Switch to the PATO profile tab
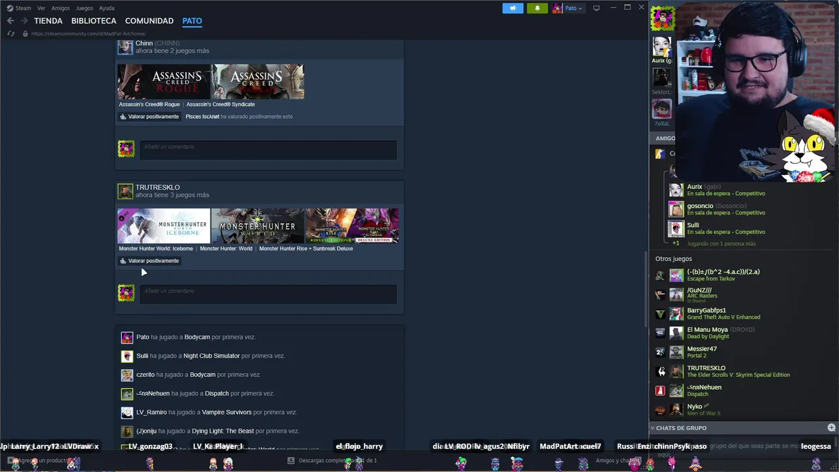839x472 pixels. click(192, 21)
